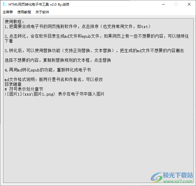Click the ![图片1](xxx\图片1.png) line
Screen dimensions: 196x186
click(x=55, y=94)
